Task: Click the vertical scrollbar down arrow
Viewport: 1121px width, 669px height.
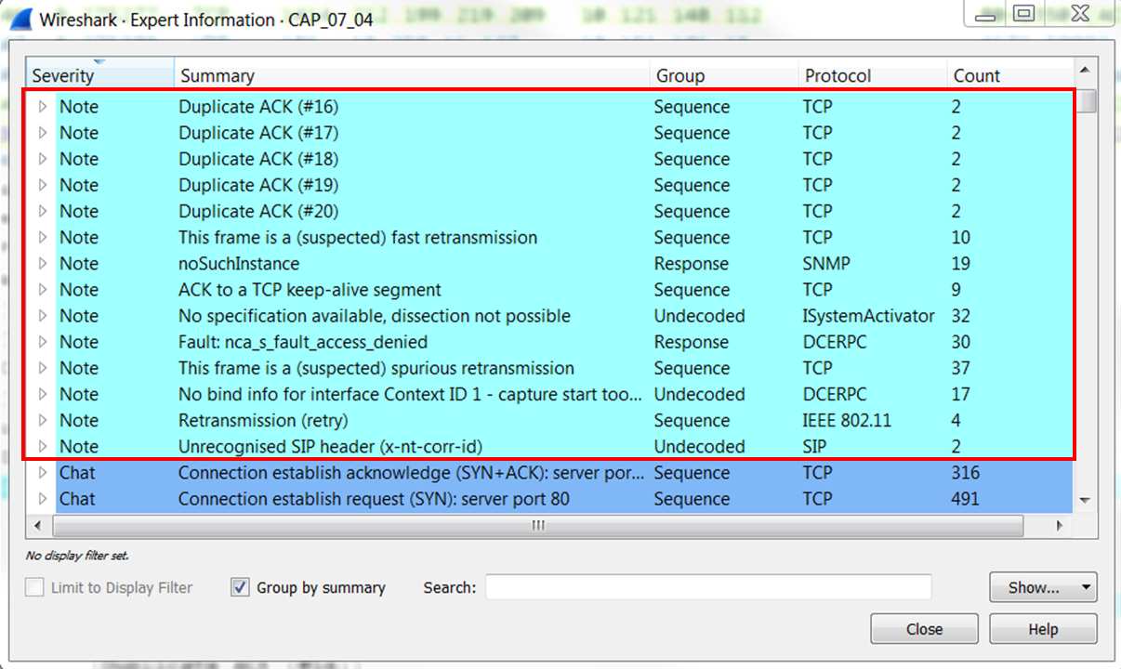Action: tap(1084, 501)
